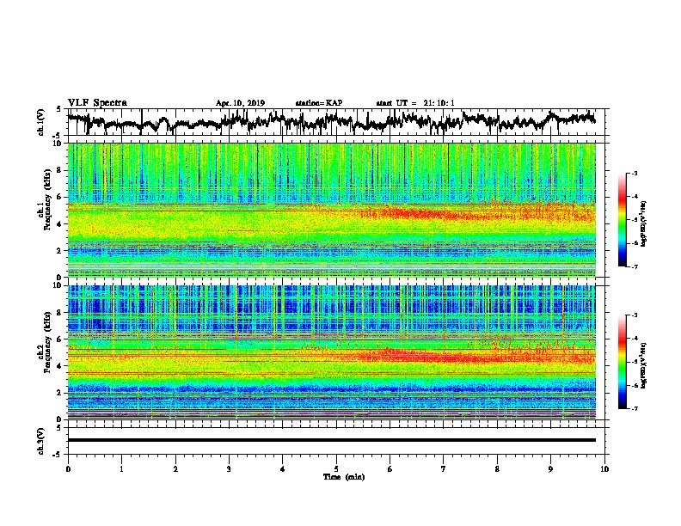This screenshot has height=526, width=681.
Task: Click the ch.1(V) waveform trace panel
Action: 335,122
